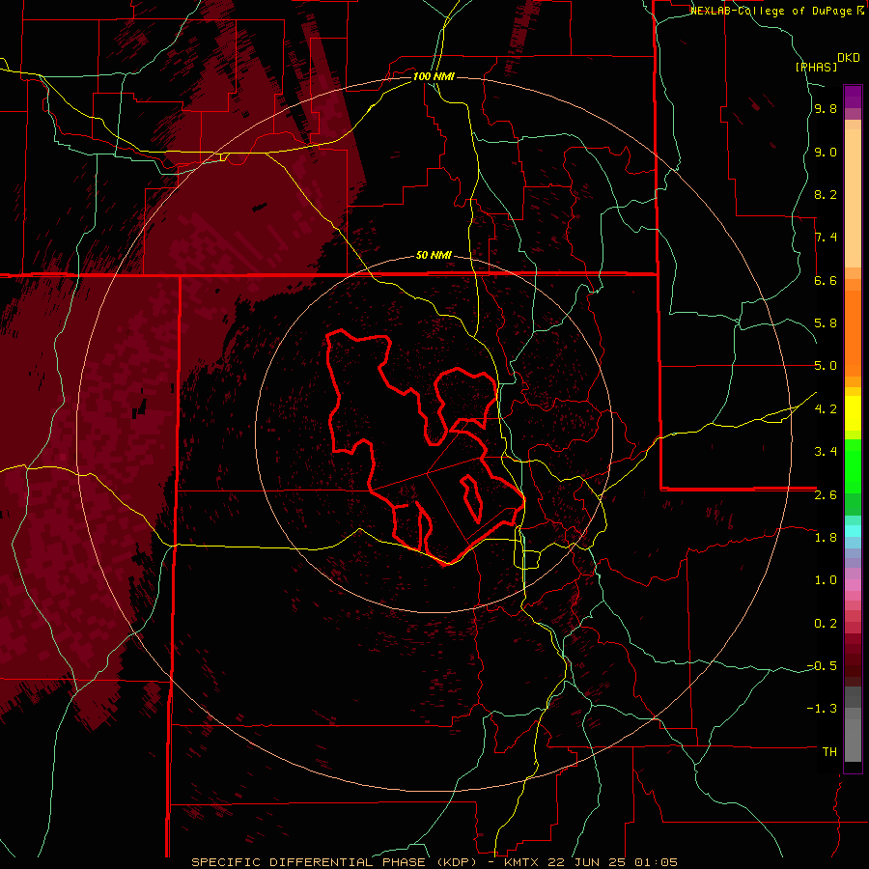
Task: Click the 3.4 scale value
Action: tap(826, 451)
